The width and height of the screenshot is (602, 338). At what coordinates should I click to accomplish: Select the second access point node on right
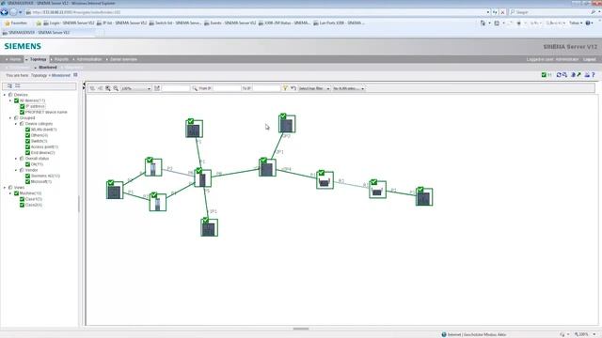[377, 190]
